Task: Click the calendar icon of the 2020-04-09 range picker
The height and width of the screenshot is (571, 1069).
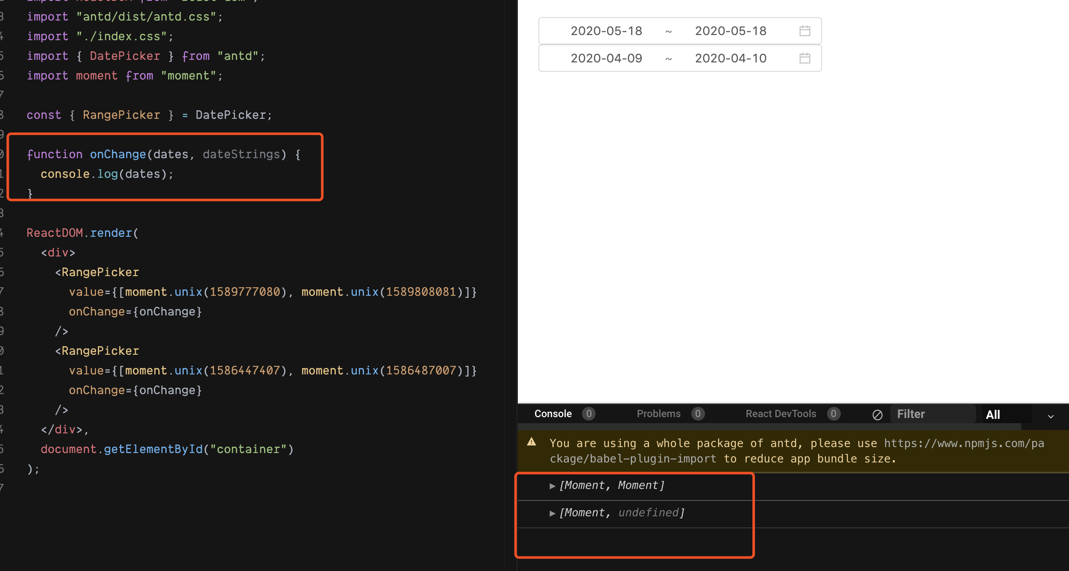Action: coord(805,58)
